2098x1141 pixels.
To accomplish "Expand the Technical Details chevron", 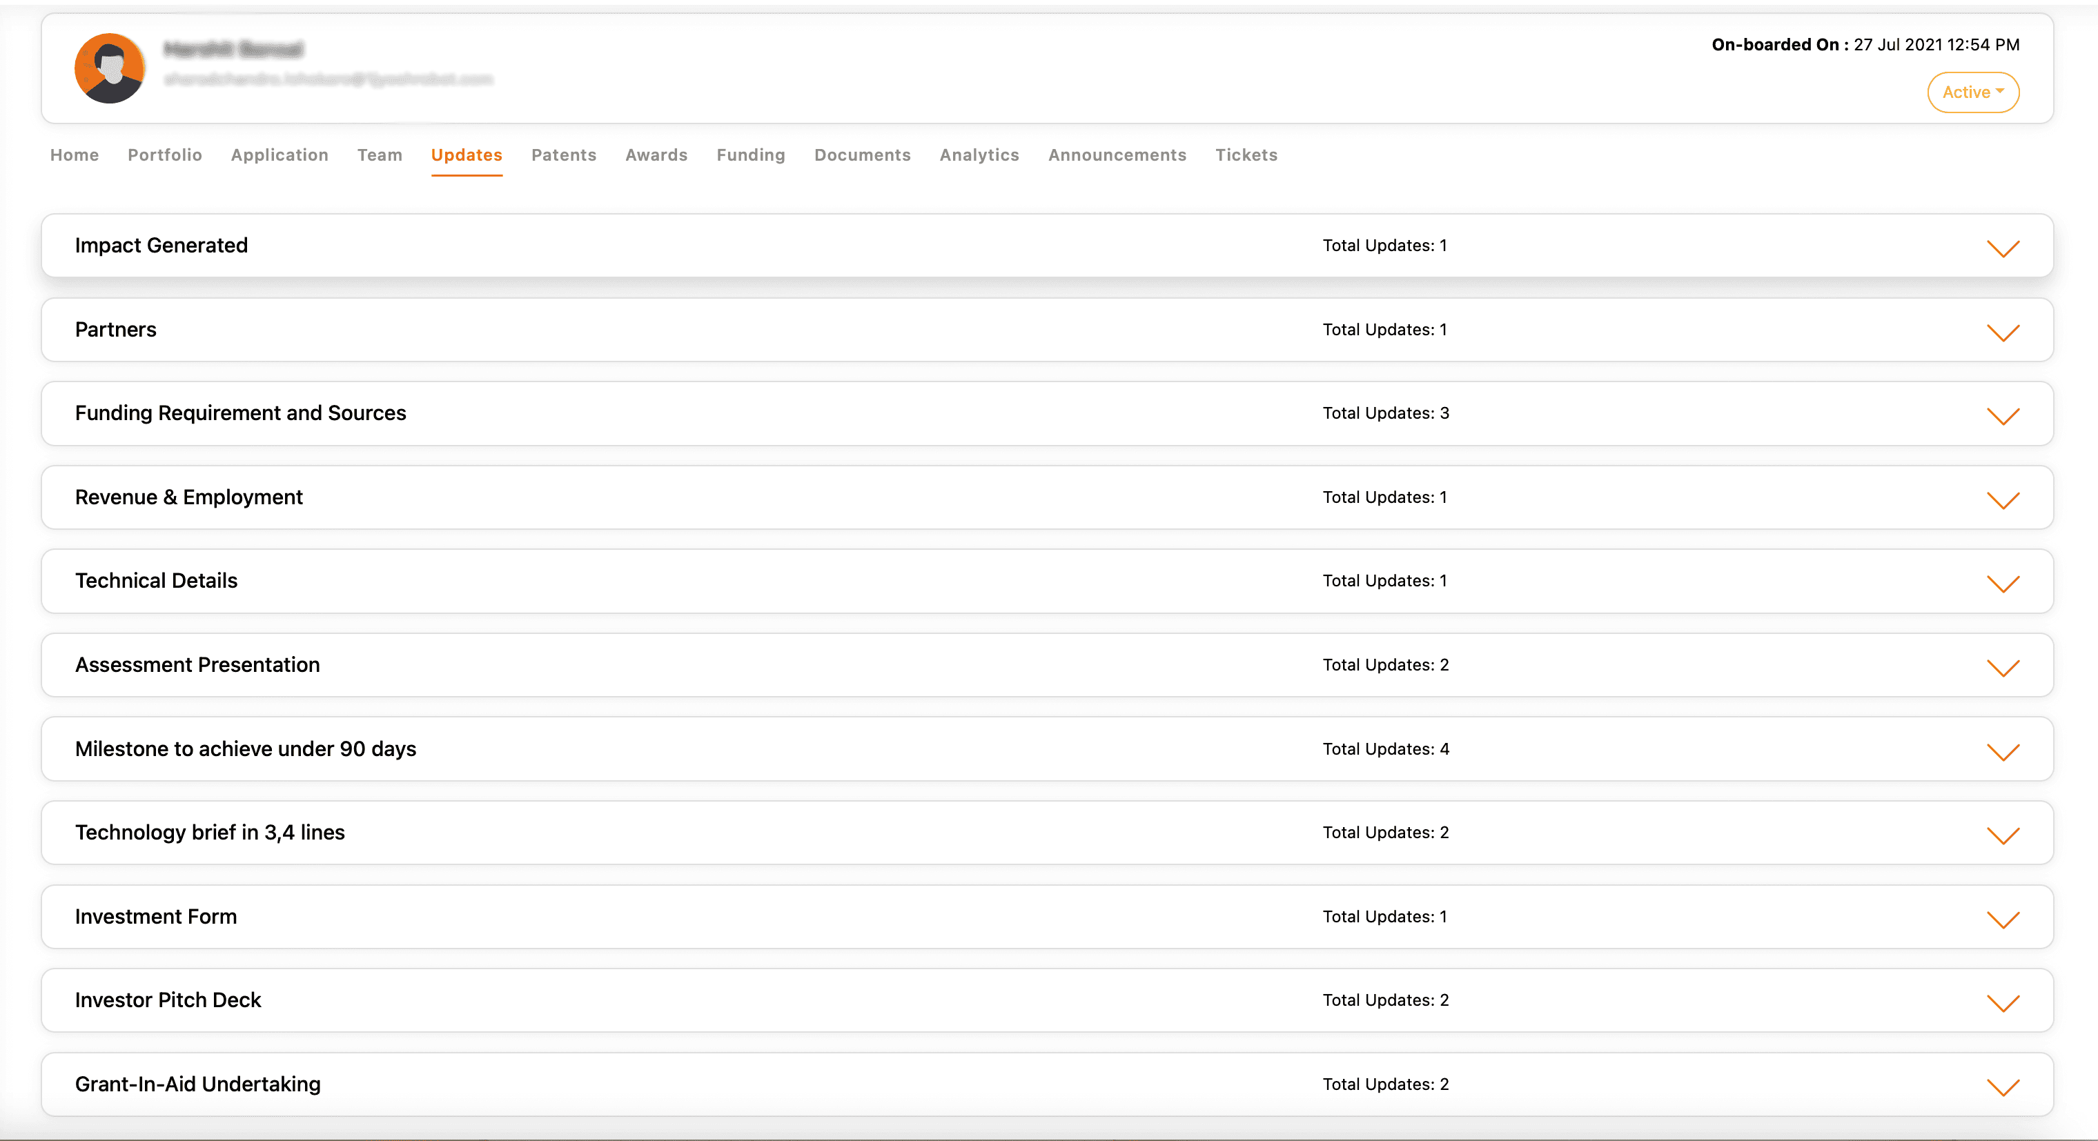I will click(x=2002, y=584).
